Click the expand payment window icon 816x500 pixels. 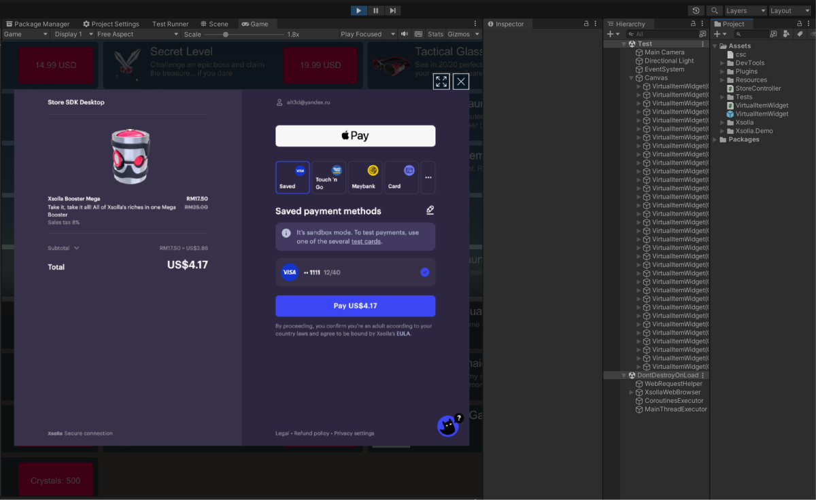441,82
